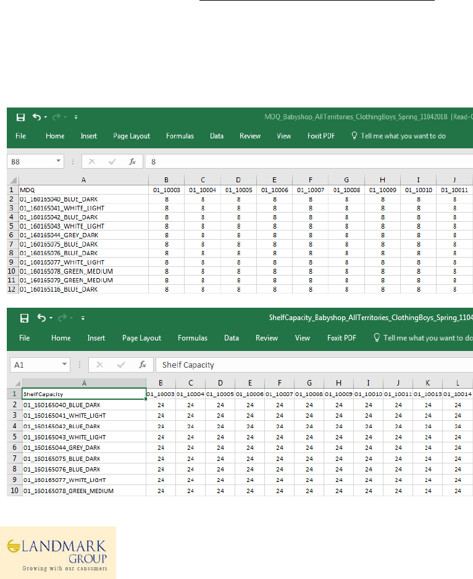Click the Enter checkmark in the MDQ formula bar

[x=112, y=161]
